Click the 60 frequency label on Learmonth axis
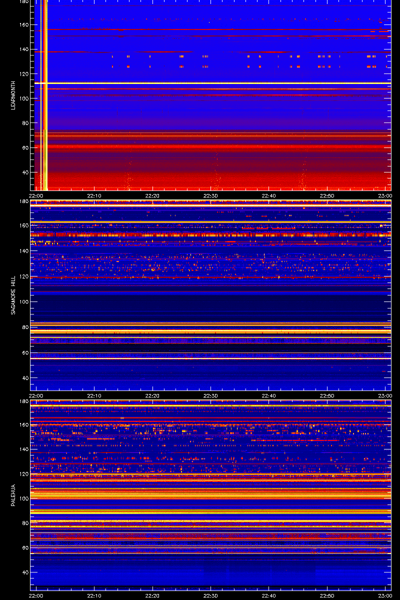400x600 pixels. click(x=26, y=148)
